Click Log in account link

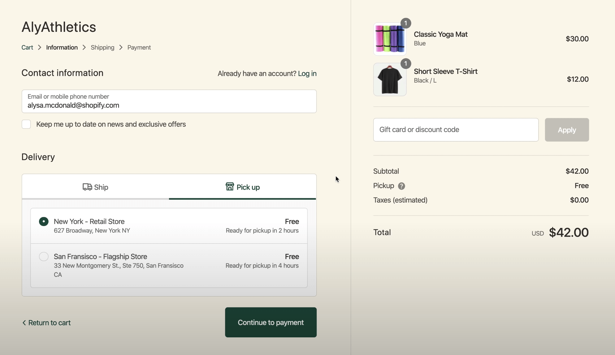[308, 73]
